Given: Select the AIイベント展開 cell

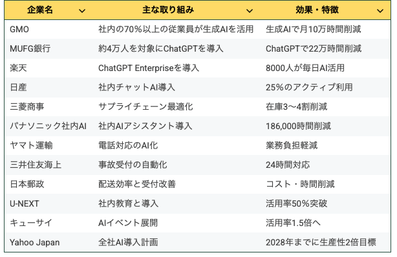Looking at the screenshot, I should point(128,223).
